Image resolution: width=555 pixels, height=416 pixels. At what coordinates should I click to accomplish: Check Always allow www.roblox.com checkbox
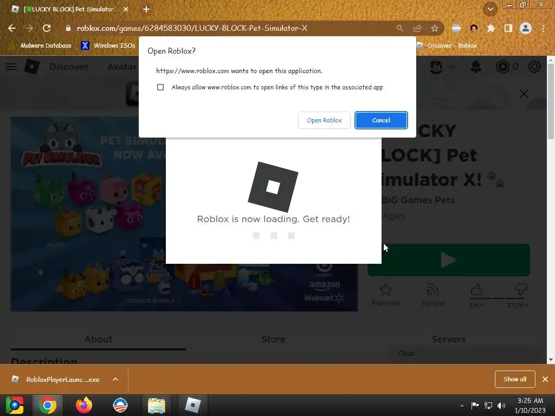[160, 87]
